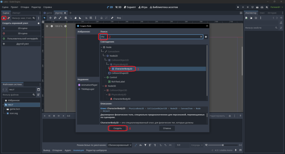Image resolution: width=285 pixels, height=154 pixels.
Task: Select the Scale Mode tool
Action: (60, 18)
